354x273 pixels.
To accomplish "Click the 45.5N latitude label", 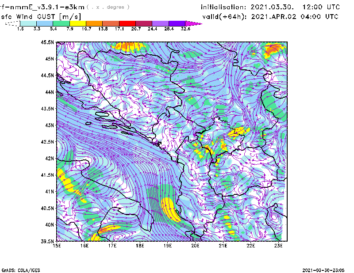I will click(47, 42).
